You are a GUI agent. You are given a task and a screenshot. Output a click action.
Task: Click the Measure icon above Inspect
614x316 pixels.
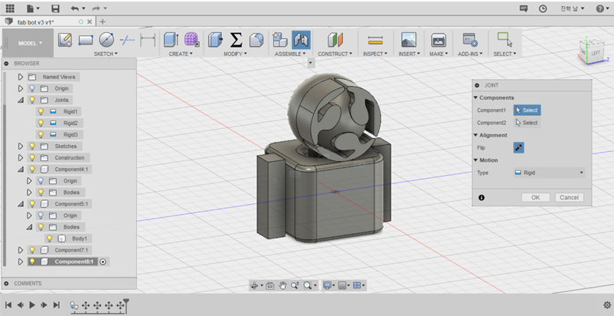click(375, 39)
